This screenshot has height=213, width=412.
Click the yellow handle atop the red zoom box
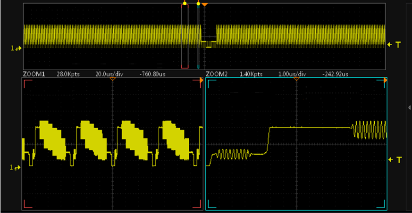pyautogui.click(x=185, y=3)
